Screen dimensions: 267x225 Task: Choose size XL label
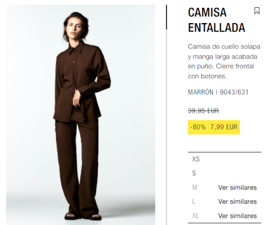(196, 215)
